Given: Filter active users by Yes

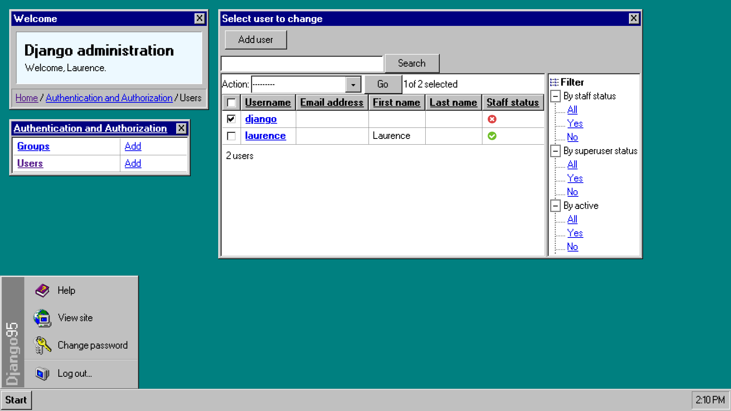Looking at the screenshot, I should tap(575, 233).
